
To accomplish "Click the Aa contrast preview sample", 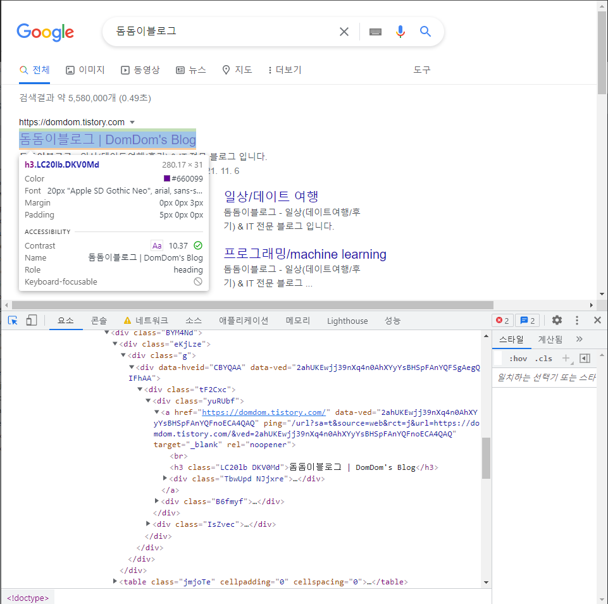I will [157, 245].
